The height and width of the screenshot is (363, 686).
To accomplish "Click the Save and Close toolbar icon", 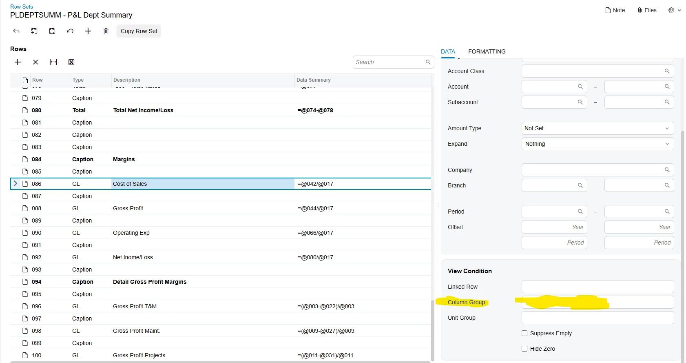I will (34, 31).
